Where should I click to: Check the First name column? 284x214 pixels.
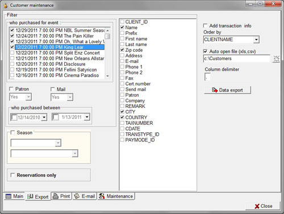point(122,39)
